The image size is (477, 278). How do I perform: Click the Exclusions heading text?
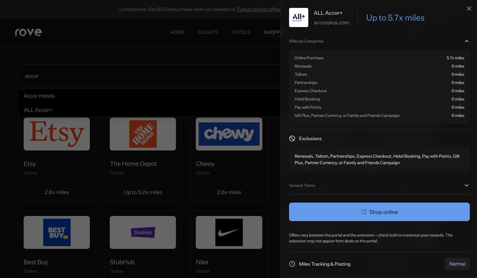point(310,139)
